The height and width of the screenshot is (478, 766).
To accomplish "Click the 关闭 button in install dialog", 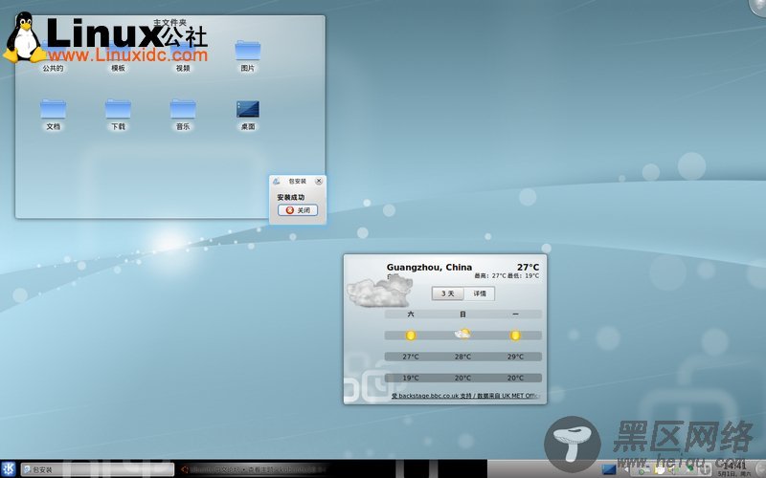I will [298, 210].
